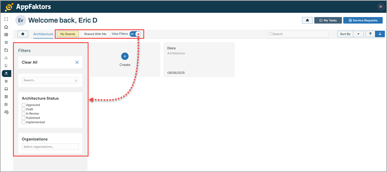Image resolution: width=387 pixels, height=172 pixels.
Task: Click the home icon beside My Tasks
Action: pos(307,20)
